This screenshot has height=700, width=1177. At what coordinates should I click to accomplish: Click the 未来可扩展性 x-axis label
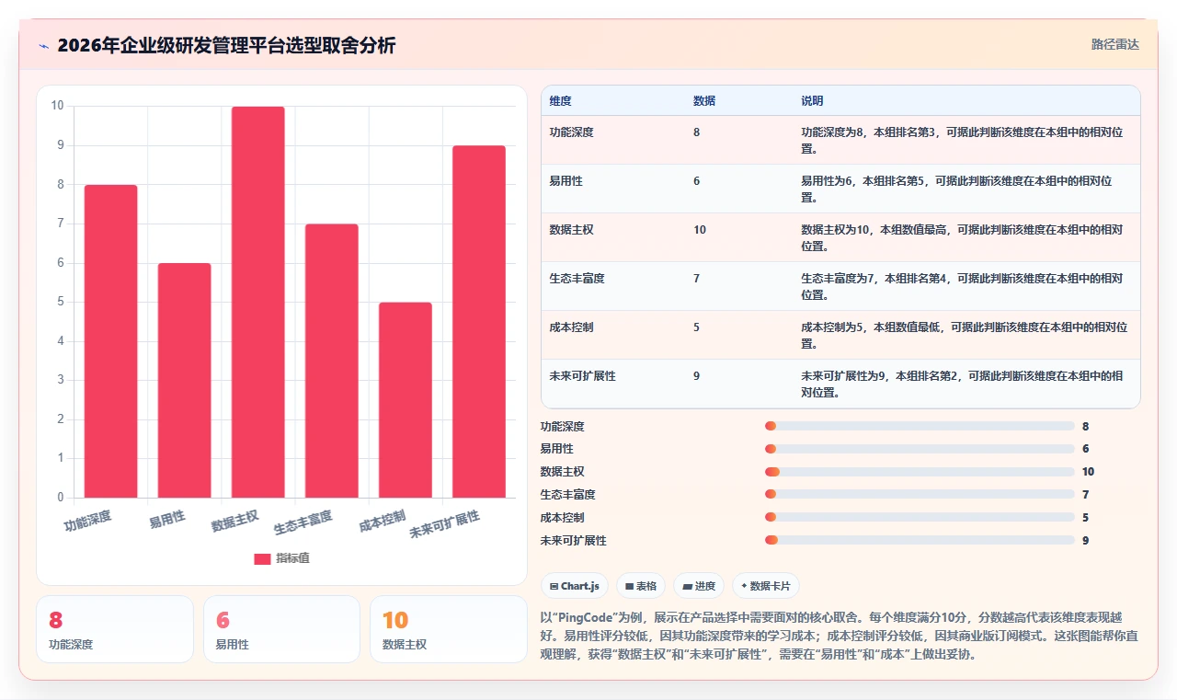[445, 525]
